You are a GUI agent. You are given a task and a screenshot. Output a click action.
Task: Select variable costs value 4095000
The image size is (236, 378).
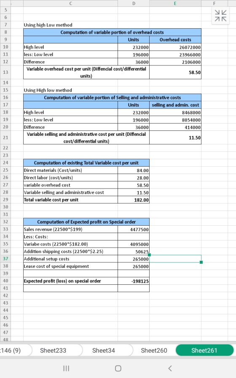(x=134, y=244)
